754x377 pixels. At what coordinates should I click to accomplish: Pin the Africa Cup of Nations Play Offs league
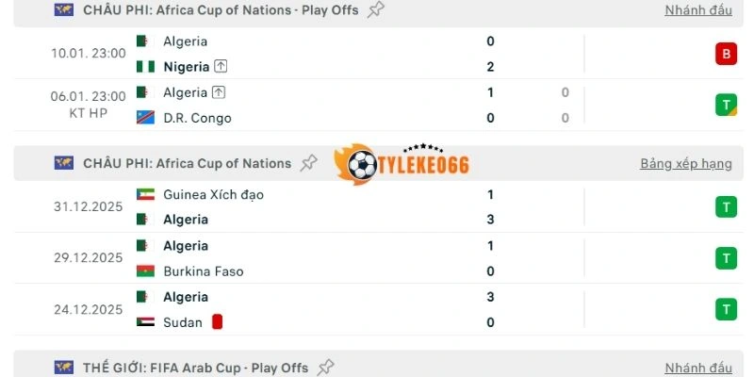tap(376, 10)
